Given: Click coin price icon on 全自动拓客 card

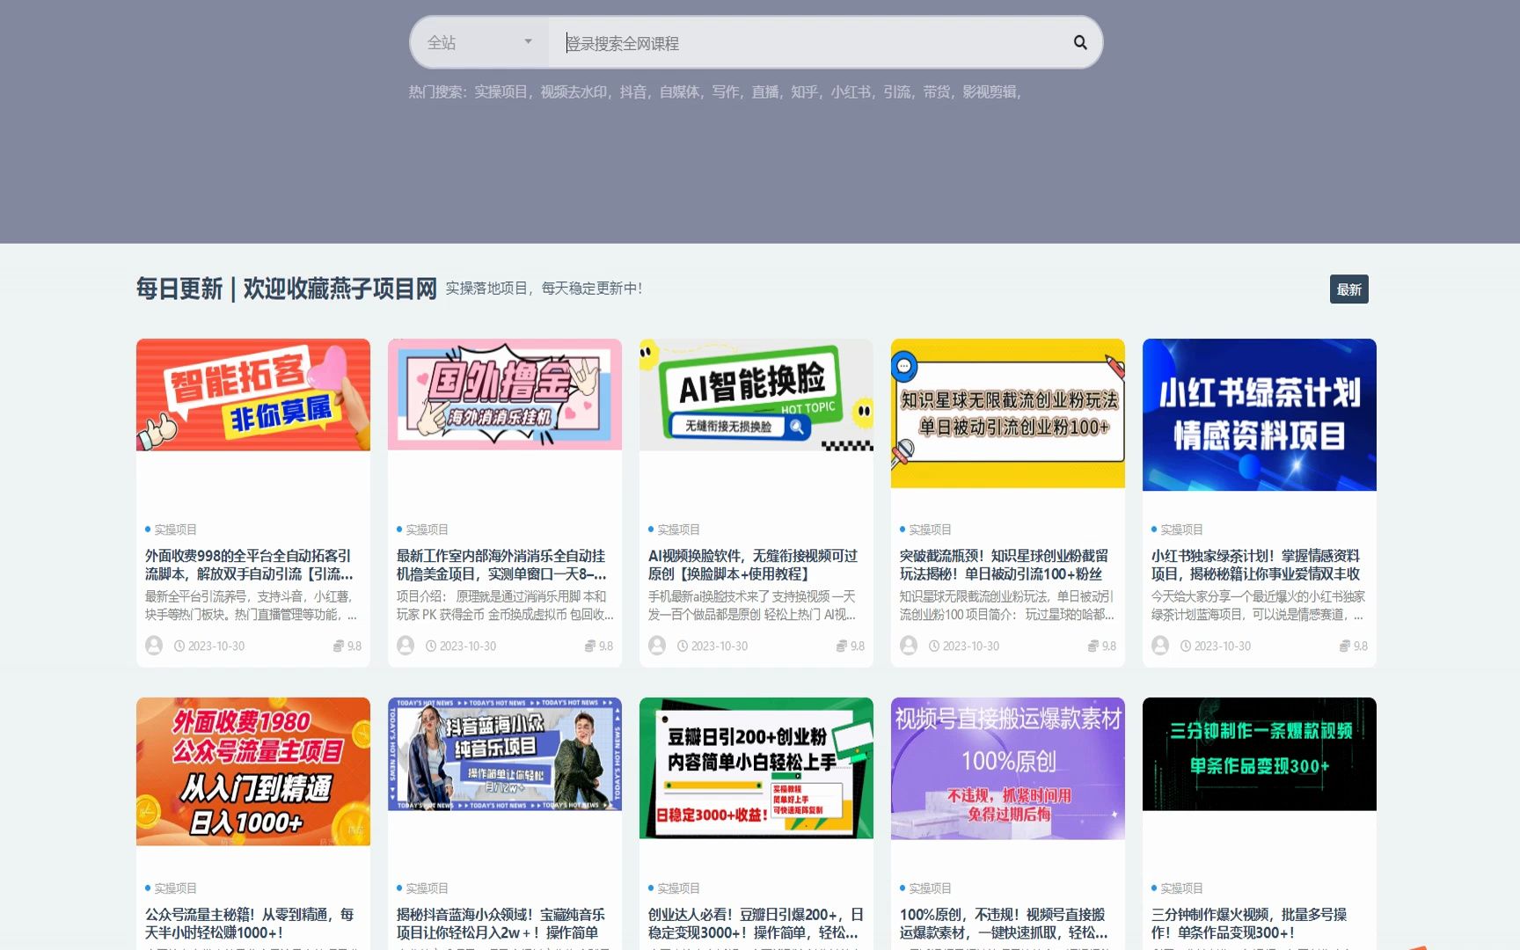Looking at the screenshot, I should tap(338, 646).
